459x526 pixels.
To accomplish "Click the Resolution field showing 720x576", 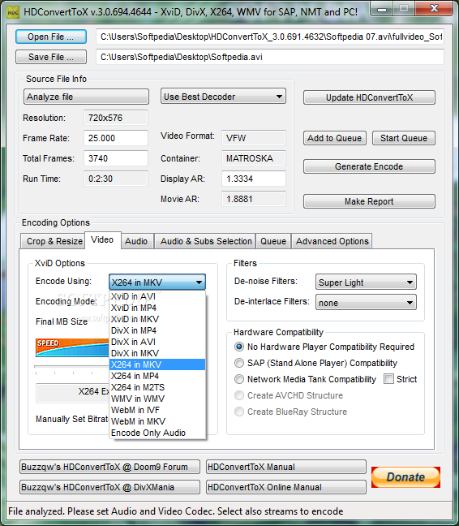I will (116, 118).
